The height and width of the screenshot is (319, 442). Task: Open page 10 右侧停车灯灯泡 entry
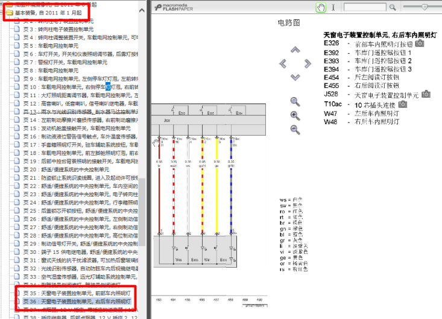(x=80, y=87)
